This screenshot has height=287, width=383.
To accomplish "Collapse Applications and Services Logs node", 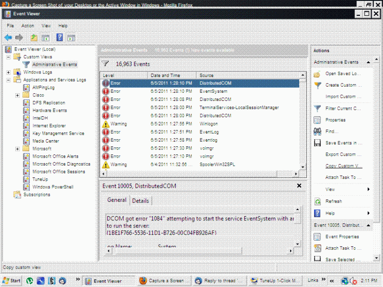I will coord(8,80).
